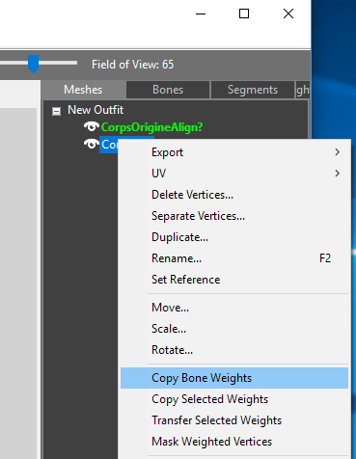The image size is (356, 459).
Task: Select Copy Bone Weights
Action: pyautogui.click(x=234, y=378)
